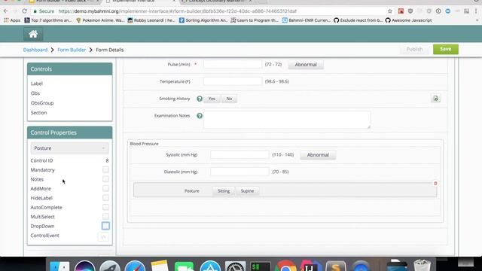Go to Dashboard breadcrumb link
The height and width of the screenshot is (271, 482).
click(35, 50)
